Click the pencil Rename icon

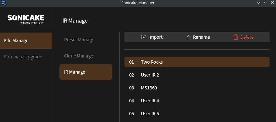pos(188,37)
